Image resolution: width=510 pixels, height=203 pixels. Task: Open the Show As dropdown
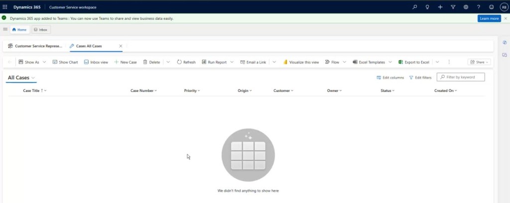(x=32, y=62)
